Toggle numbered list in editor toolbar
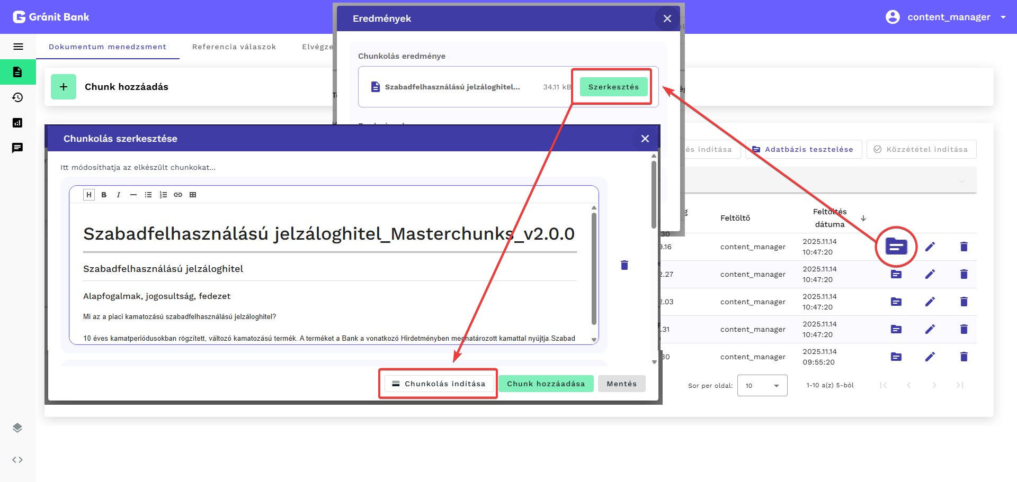The width and height of the screenshot is (1017, 482). (163, 195)
